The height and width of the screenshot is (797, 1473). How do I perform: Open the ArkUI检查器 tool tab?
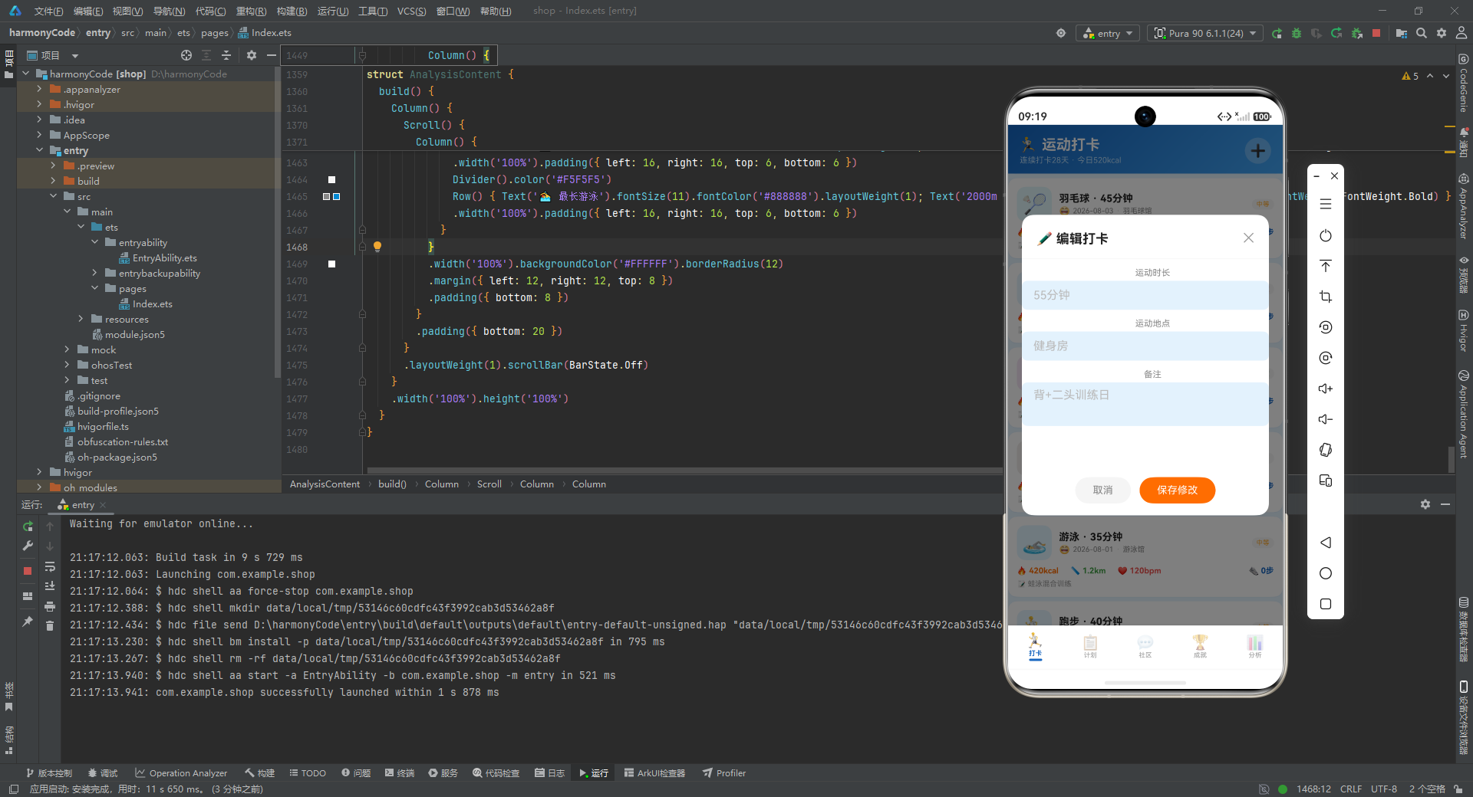654,773
